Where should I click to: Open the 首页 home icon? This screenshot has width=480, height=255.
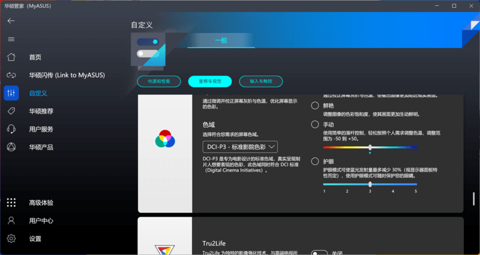[11, 57]
